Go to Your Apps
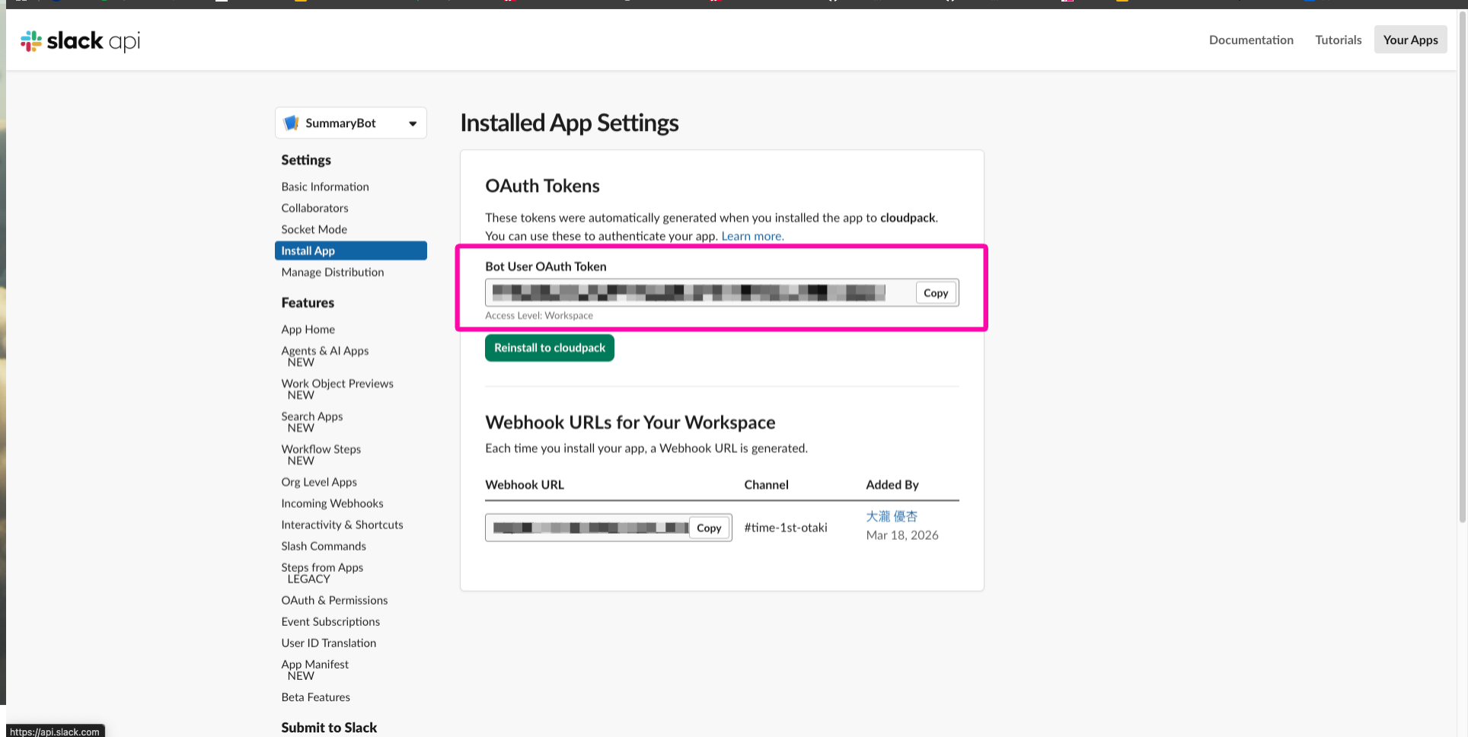 1409,40
